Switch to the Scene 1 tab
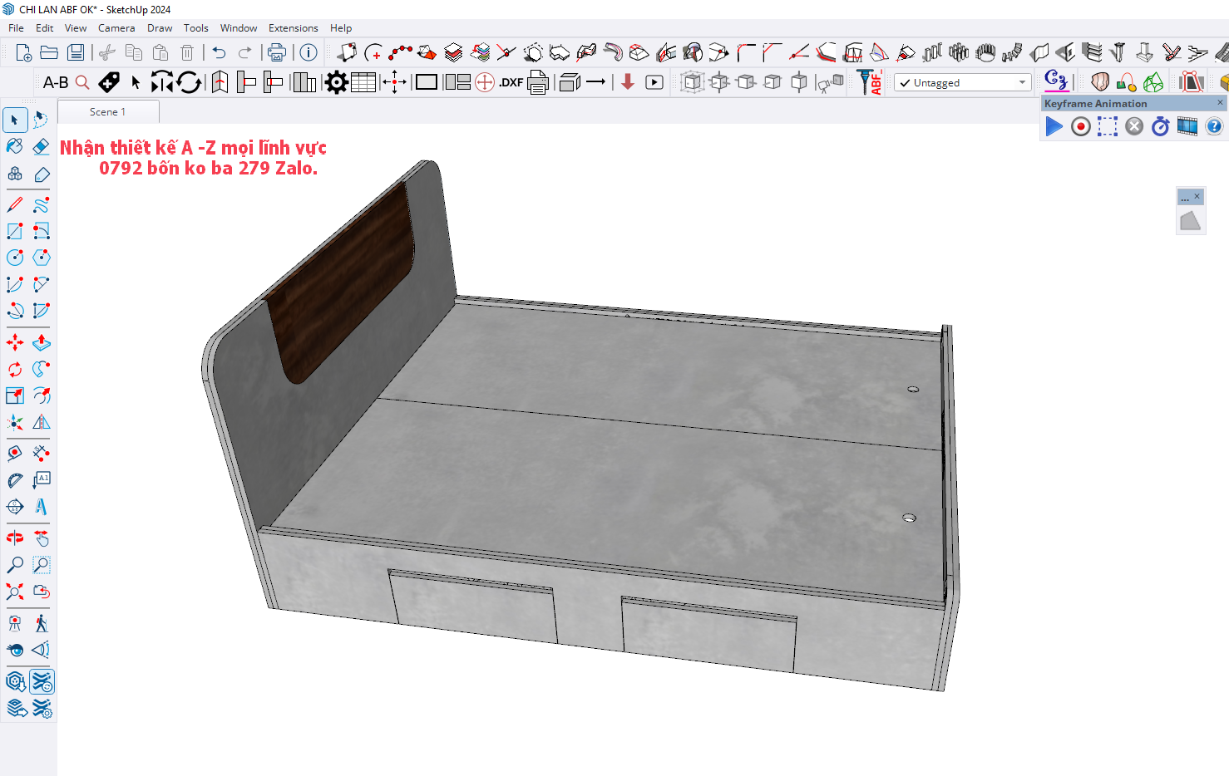The width and height of the screenshot is (1229, 776). click(x=107, y=112)
